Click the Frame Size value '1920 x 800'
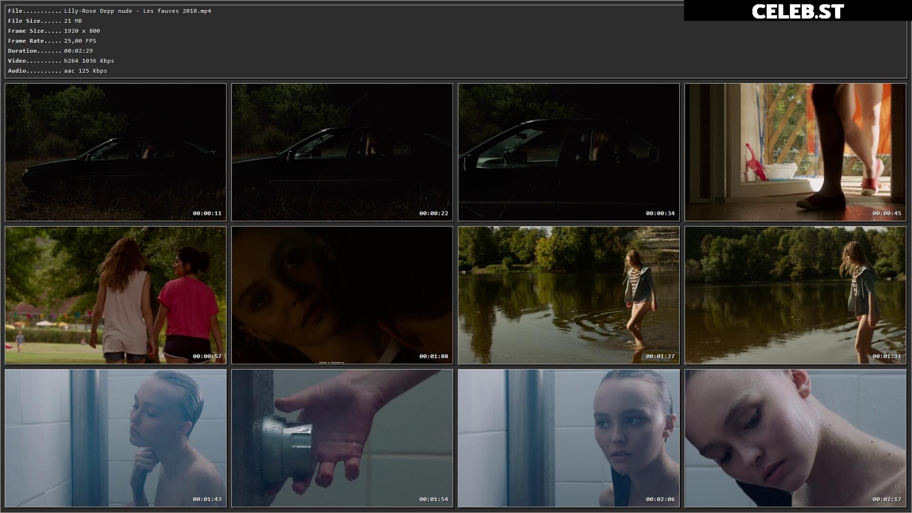The height and width of the screenshot is (513, 912). pyautogui.click(x=82, y=31)
